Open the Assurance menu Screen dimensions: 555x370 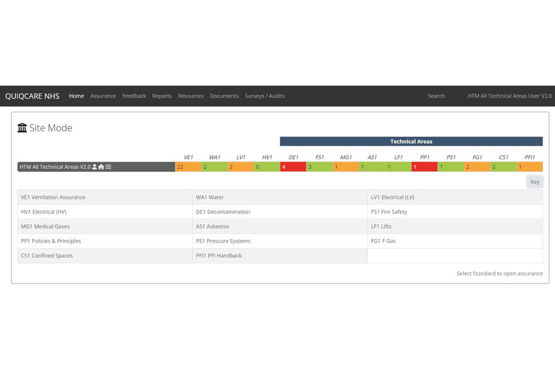coord(103,96)
